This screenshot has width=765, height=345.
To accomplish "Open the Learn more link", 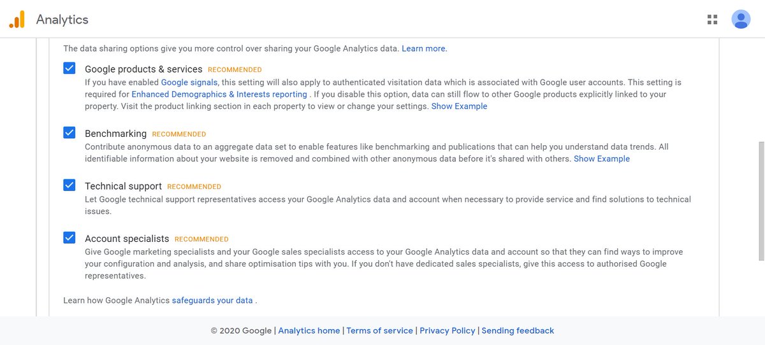I will tap(424, 48).
